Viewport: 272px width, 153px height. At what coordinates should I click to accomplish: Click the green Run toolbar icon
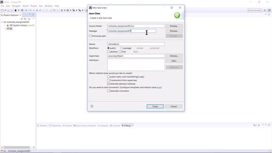[x=68, y=10]
